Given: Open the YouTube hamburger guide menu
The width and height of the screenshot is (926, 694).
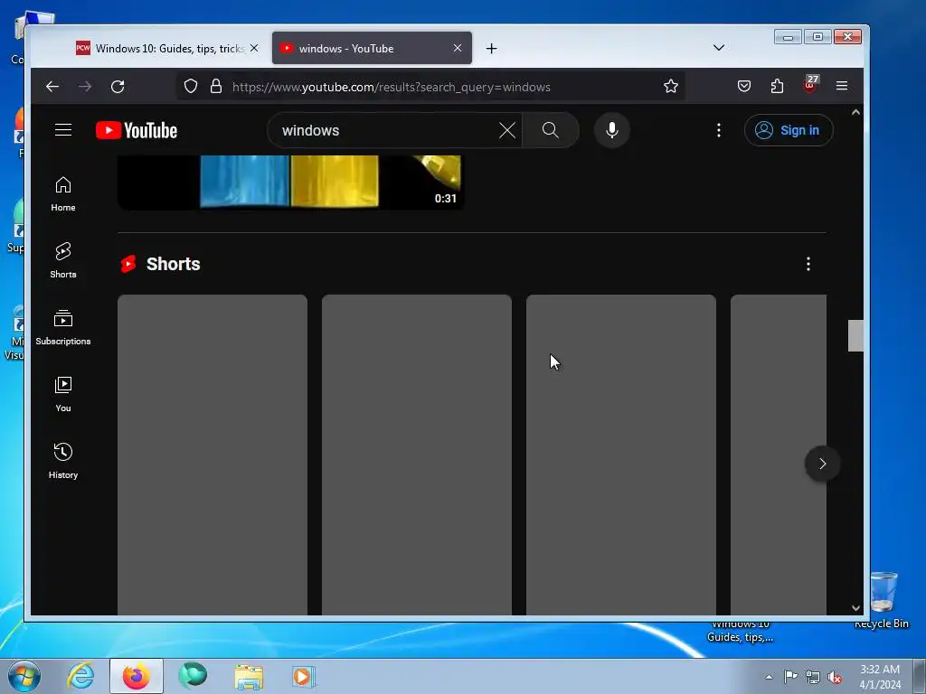Looking at the screenshot, I should (63, 130).
